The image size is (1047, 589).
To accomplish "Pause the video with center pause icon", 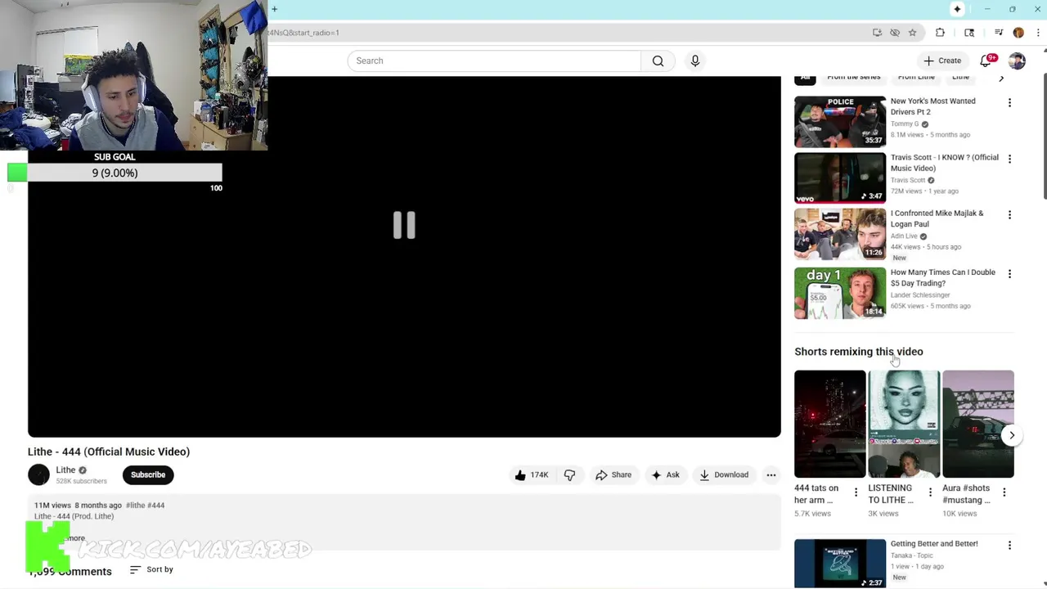I will (x=404, y=225).
